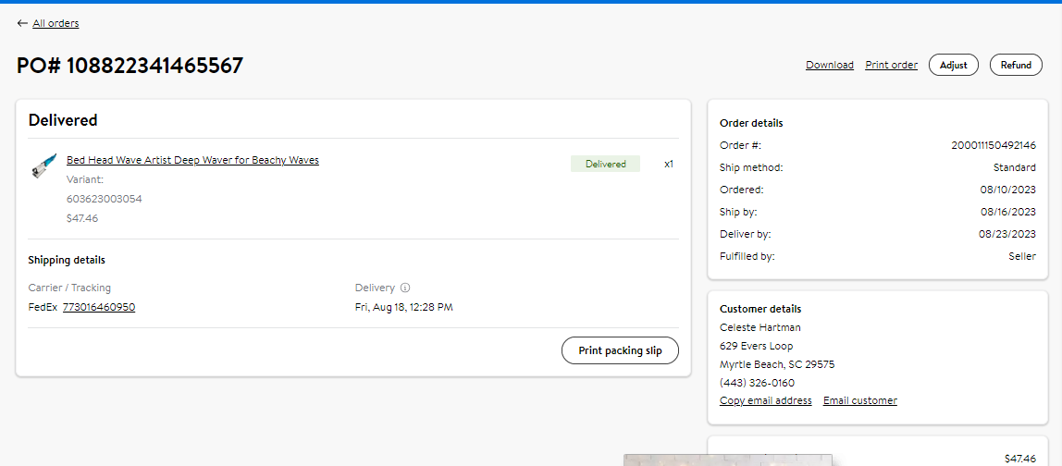Screen dimensions: 1062x466
Task: Select the PO number heading text
Action: pos(130,66)
